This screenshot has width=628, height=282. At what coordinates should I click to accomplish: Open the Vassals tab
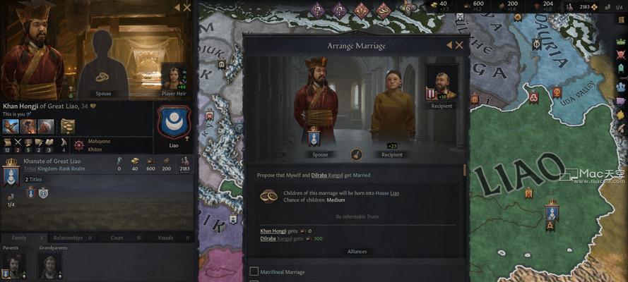point(165,238)
